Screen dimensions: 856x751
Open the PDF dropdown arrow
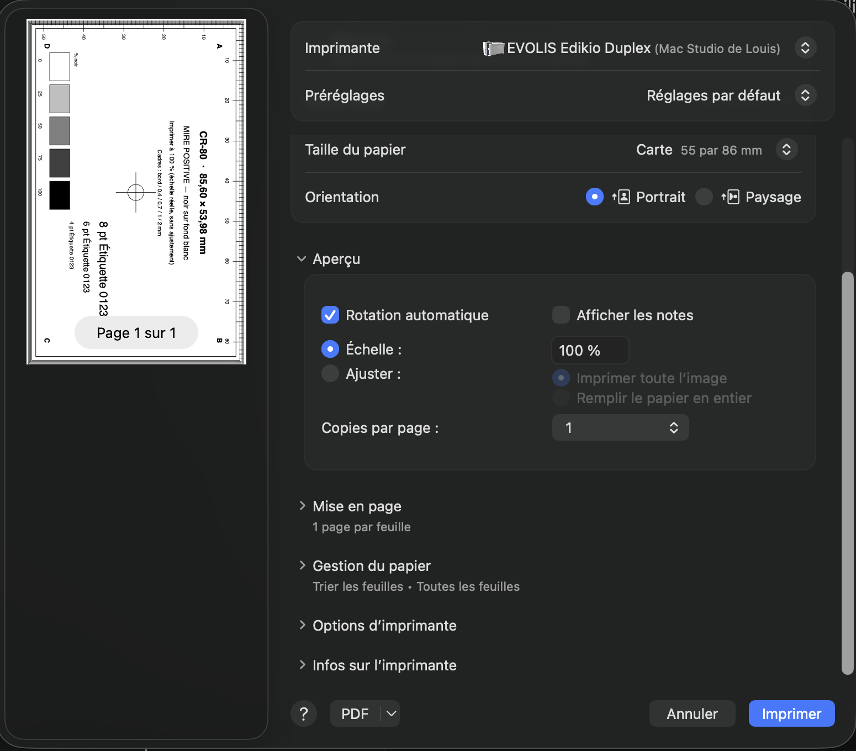391,714
